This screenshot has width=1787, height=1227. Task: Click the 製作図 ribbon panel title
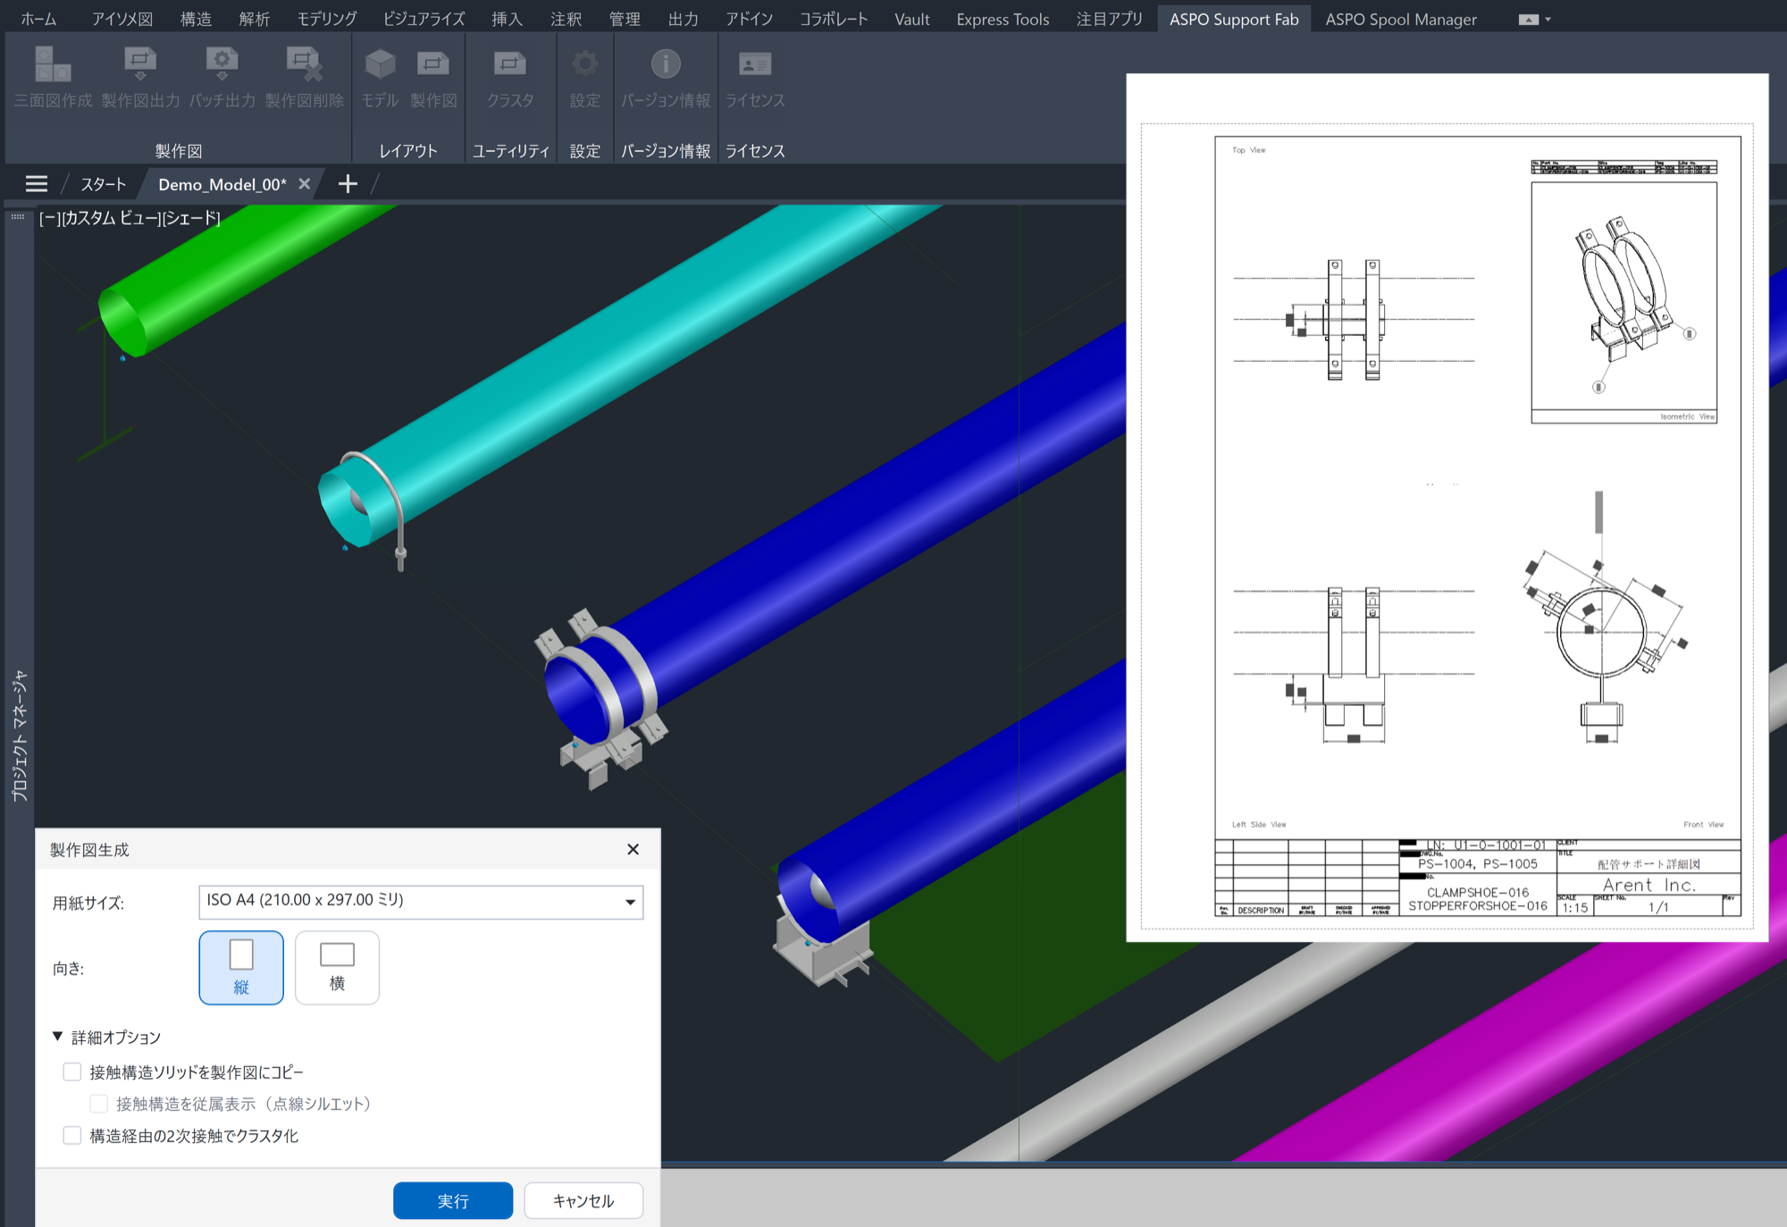179,151
